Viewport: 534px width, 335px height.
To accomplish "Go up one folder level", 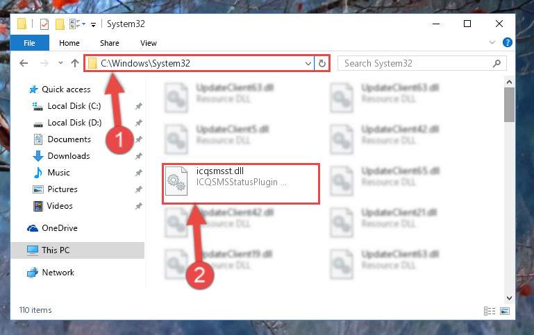I will click(75, 63).
